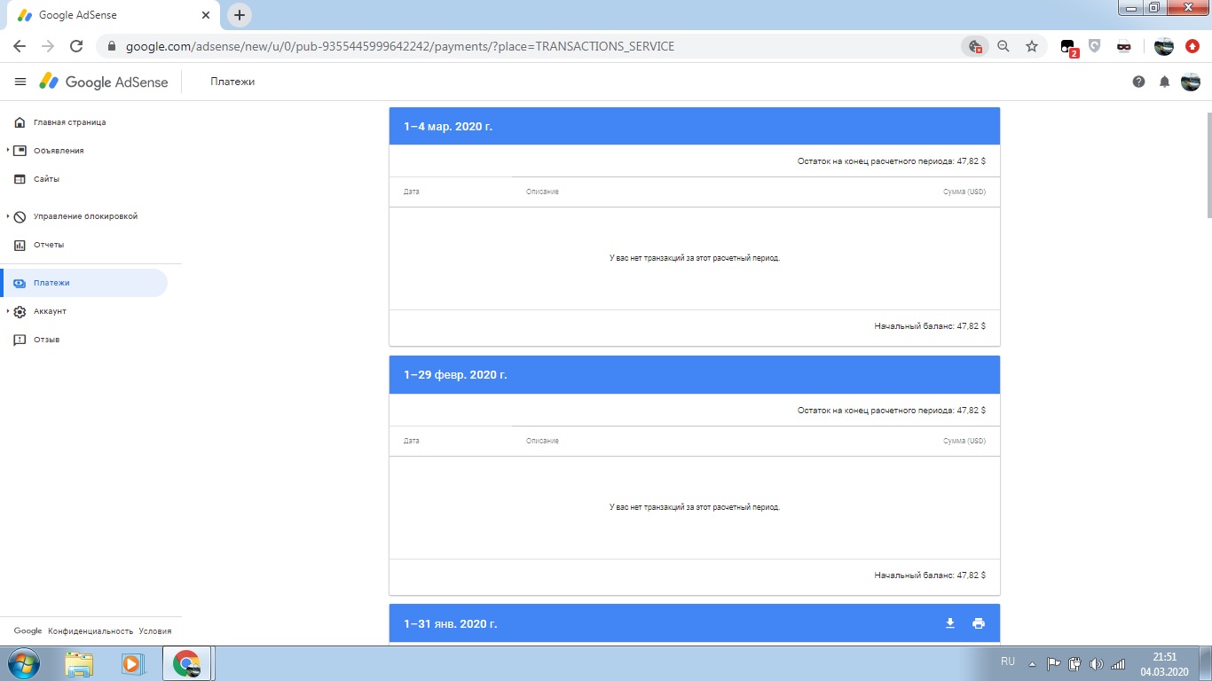Go back with browser back arrow
The width and height of the screenshot is (1212, 681).
20,46
